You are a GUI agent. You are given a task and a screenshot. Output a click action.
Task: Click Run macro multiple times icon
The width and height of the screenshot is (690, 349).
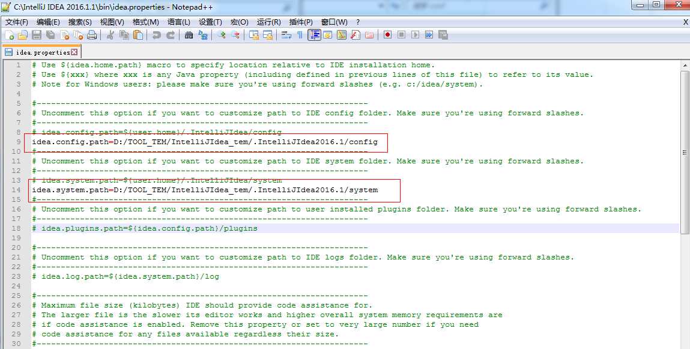[x=429, y=35]
